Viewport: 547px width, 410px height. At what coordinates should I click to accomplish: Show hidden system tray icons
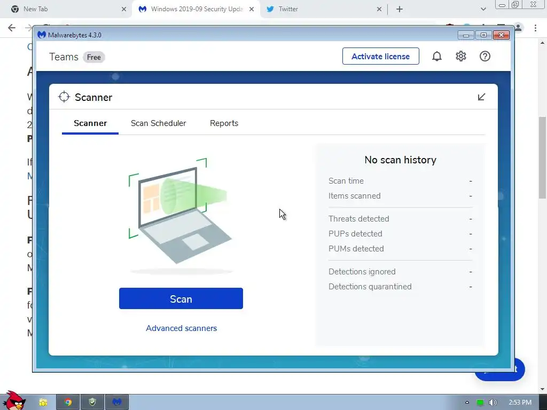pyautogui.click(x=467, y=403)
